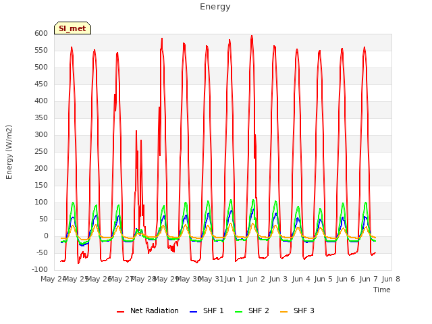The width and height of the screenshot is (432, 324).
Task: Click the 500 y-axis tick label
Action: (41, 67)
